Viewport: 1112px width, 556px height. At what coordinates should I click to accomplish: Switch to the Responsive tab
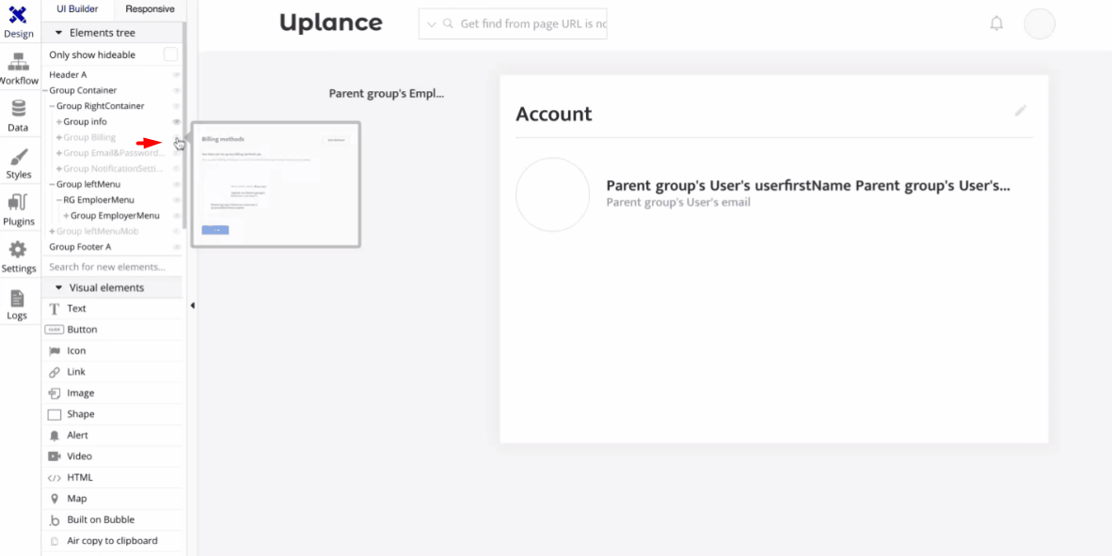(x=150, y=8)
